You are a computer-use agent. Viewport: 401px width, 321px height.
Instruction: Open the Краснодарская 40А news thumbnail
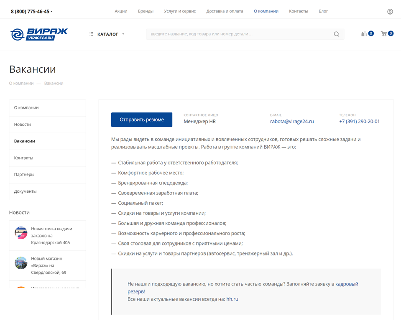tap(21, 233)
